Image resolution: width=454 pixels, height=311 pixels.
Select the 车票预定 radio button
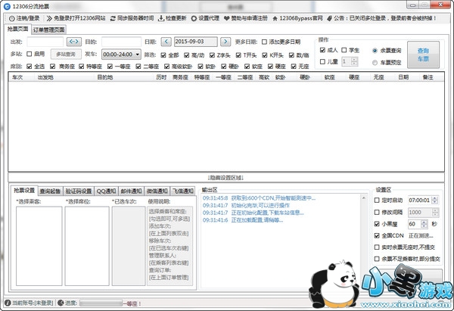[375, 61]
